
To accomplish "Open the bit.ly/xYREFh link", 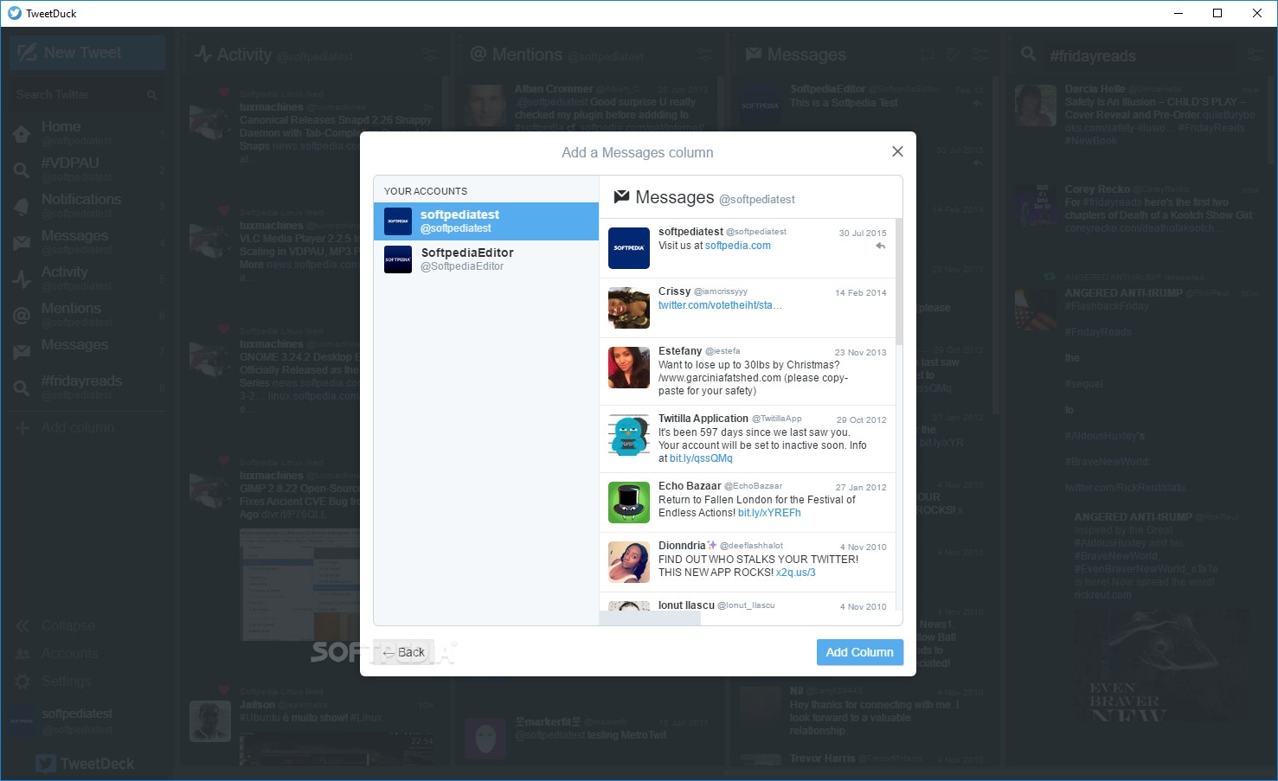I will tap(769, 513).
